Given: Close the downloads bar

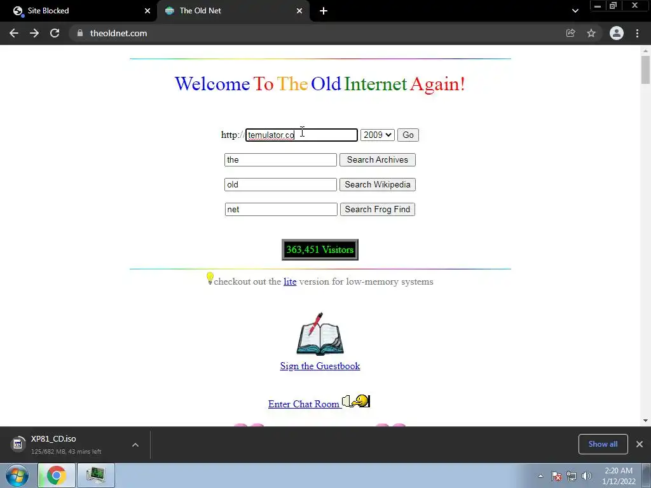Looking at the screenshot, I should (x=640, y=444).
